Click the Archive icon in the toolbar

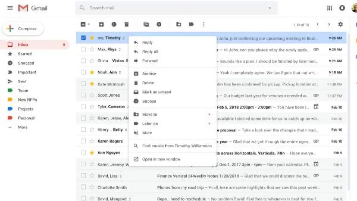click(x=101, y=25)
